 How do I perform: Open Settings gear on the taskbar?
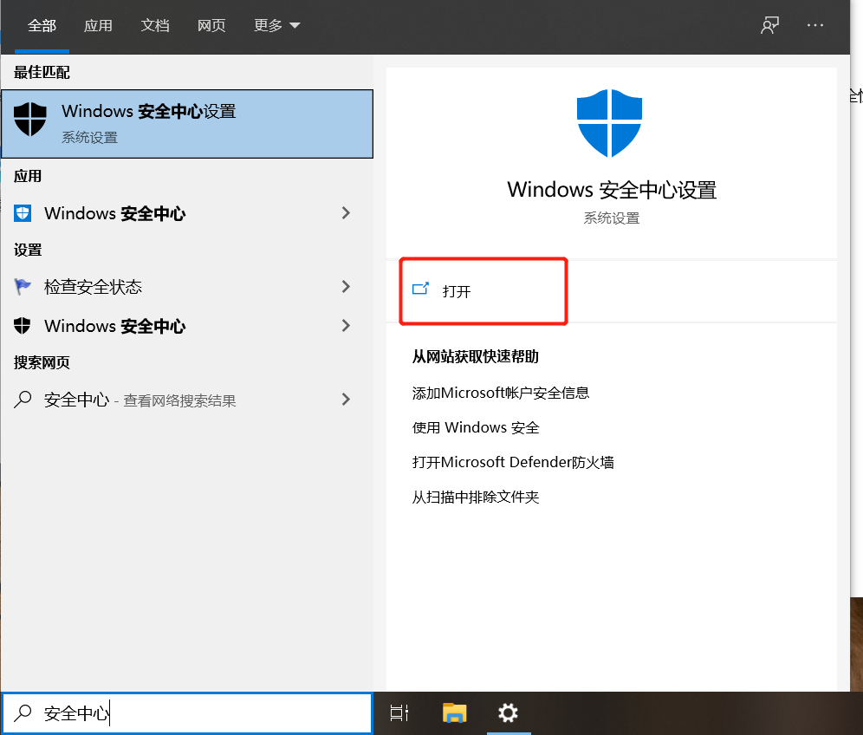click(509, 712)
